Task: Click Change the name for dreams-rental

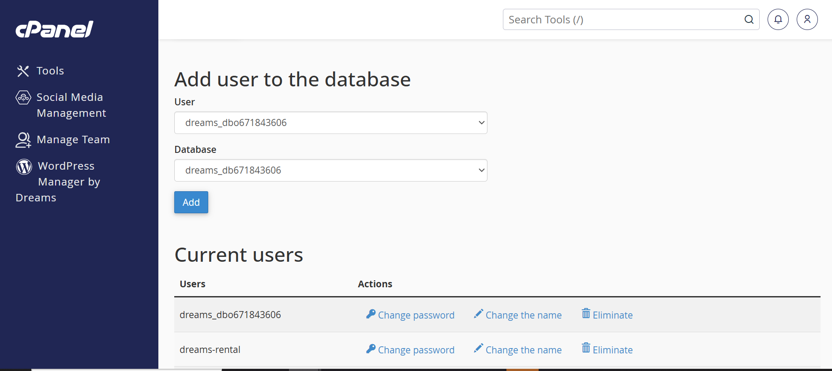Action: [523, 350]
